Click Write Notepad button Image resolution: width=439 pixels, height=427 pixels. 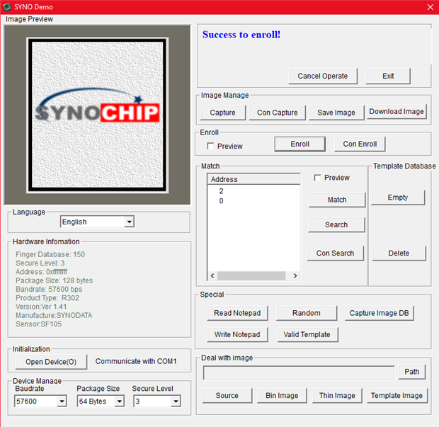pyautogui.click(x=237, y=335)
